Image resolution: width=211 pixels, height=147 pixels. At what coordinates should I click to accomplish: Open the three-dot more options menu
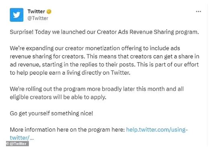[x=199, y=12]
